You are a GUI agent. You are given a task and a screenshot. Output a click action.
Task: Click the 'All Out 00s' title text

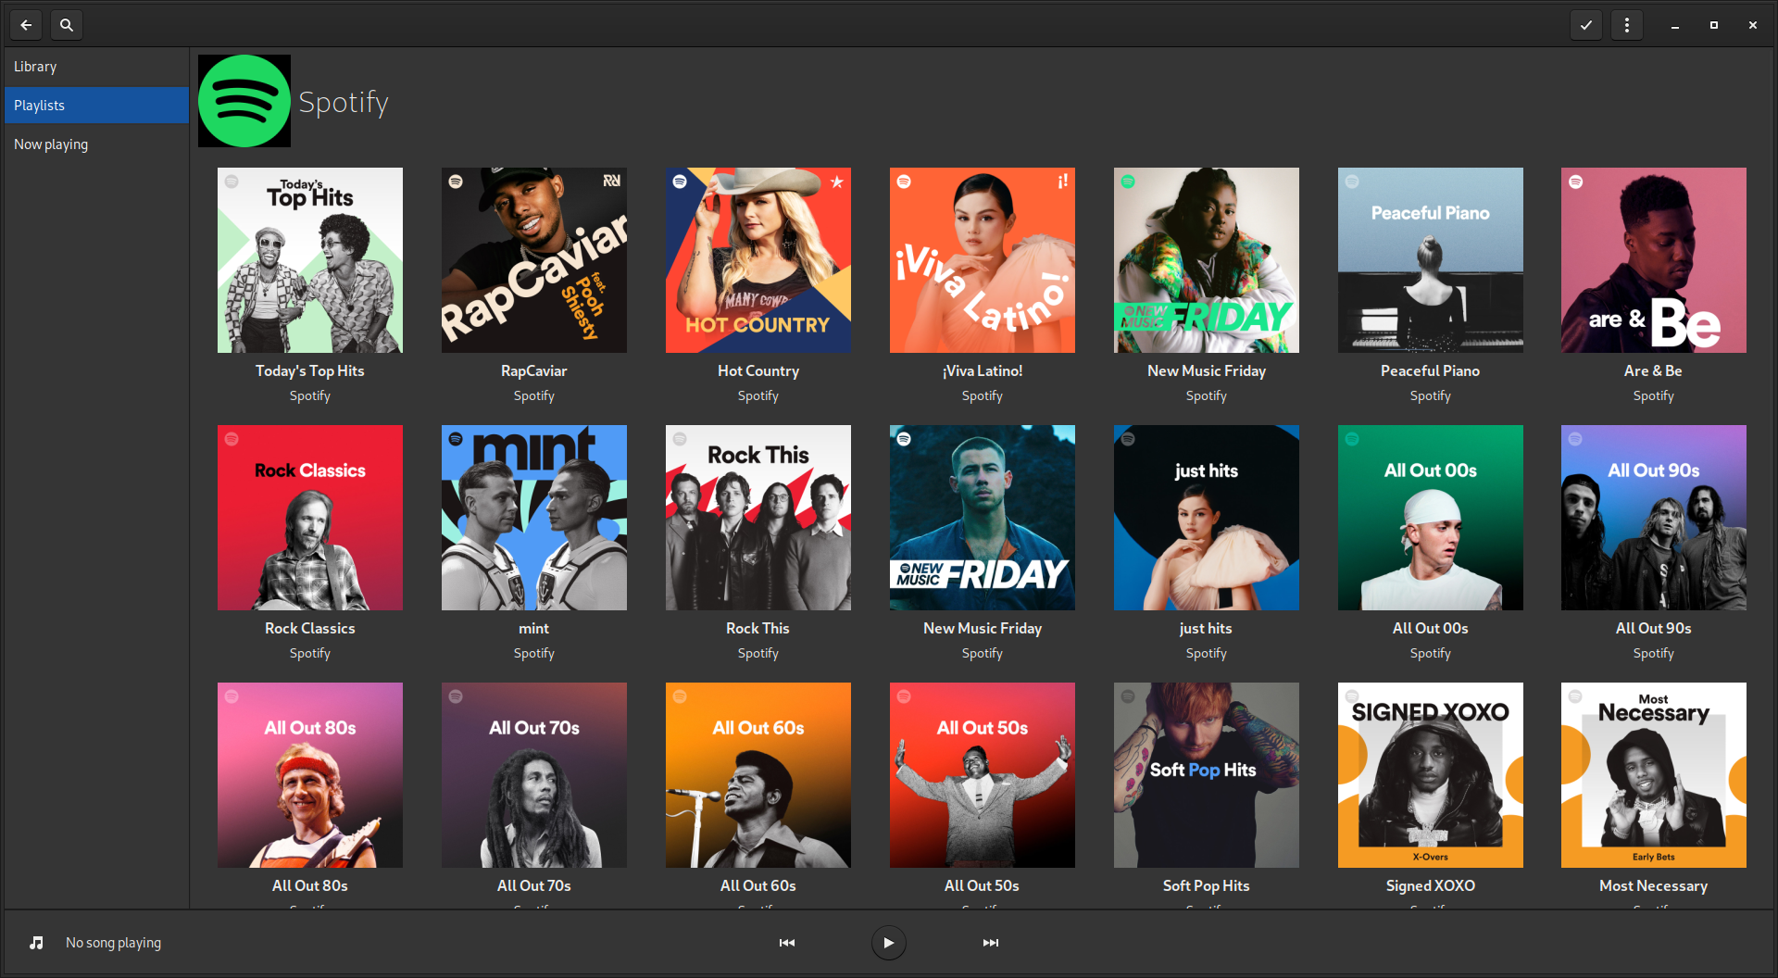tap(1431, 628)
